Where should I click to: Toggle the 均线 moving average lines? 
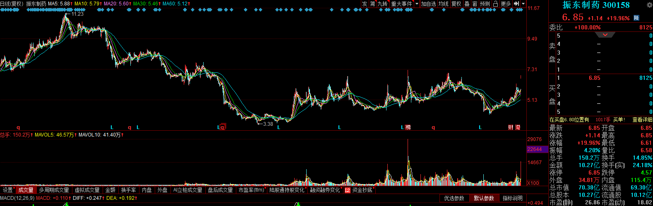444,4
